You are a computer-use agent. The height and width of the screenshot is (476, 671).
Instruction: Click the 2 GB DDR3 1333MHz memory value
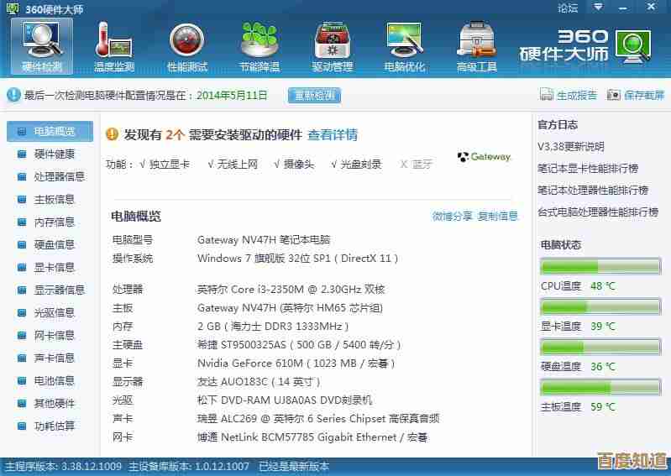[x=273, y=327]
